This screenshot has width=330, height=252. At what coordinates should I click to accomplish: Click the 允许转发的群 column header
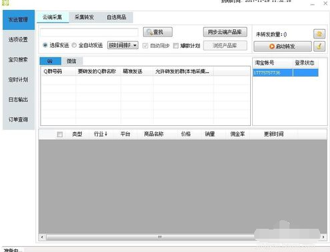point(183,72)
